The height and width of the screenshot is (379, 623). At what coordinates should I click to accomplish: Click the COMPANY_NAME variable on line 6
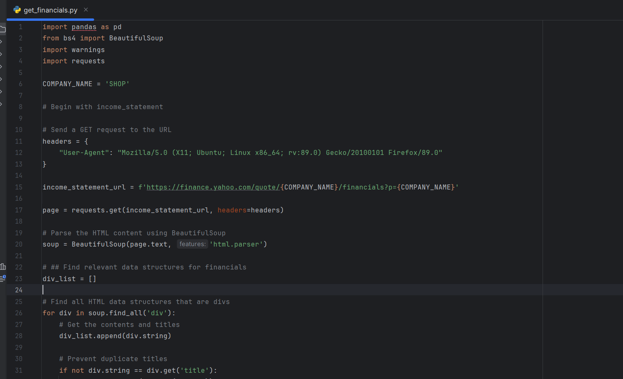click(x=67, y=84)
